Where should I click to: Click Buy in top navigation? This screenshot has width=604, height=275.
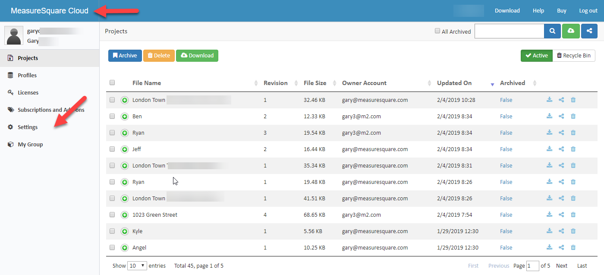click(562, 11)
